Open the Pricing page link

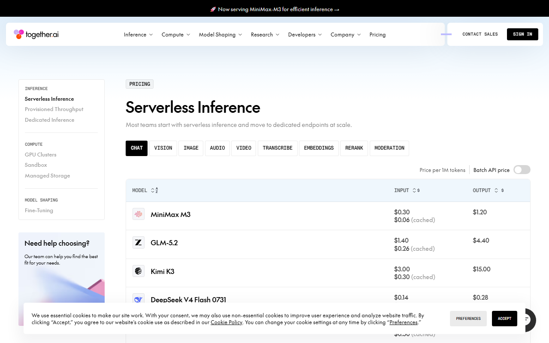377,35
